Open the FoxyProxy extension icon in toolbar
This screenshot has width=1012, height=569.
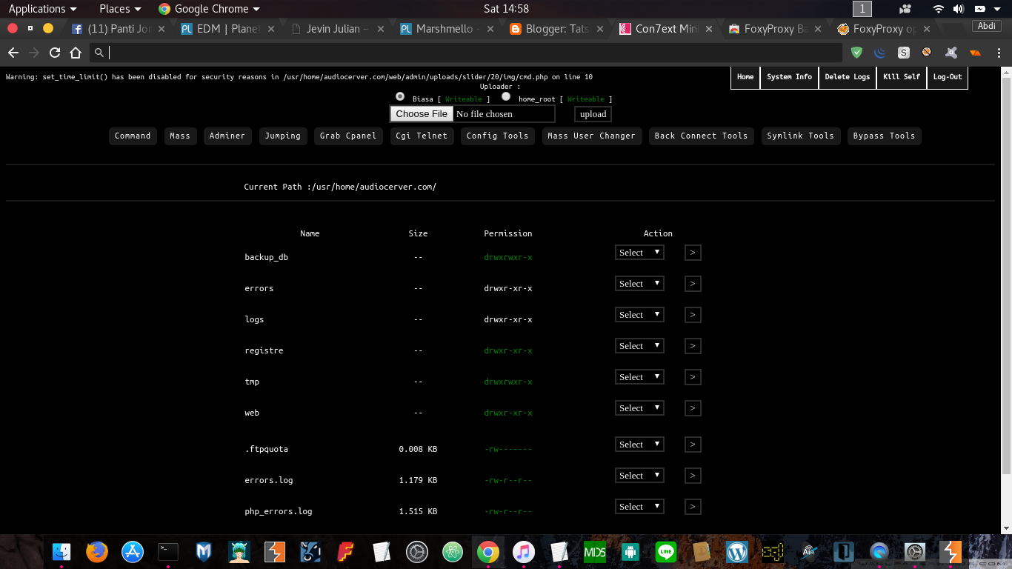coord(927,53)
